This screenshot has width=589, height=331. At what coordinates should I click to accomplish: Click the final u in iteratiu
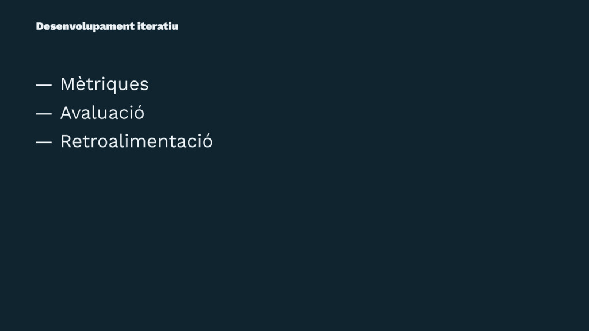175,26
